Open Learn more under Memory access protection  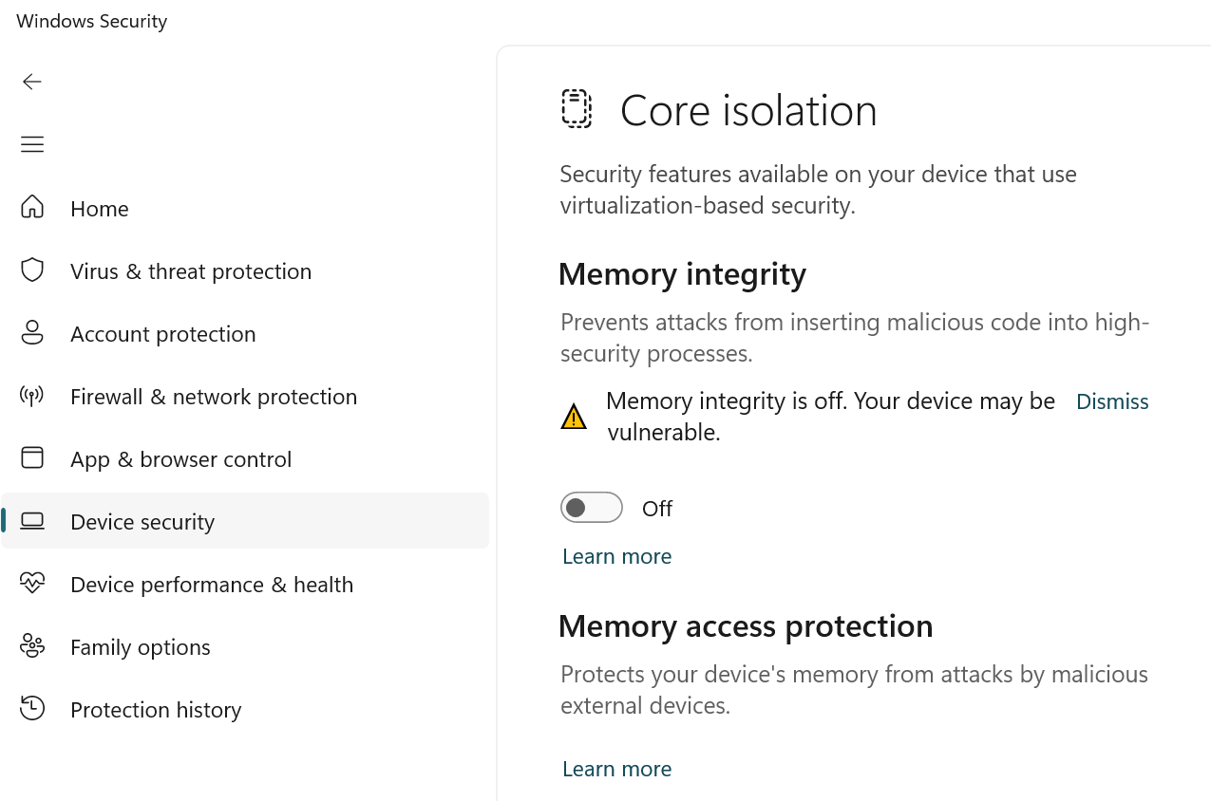[x=616, y=769]
